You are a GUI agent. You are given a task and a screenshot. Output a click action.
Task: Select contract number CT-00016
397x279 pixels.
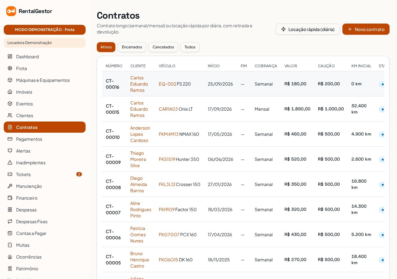pos(113,84)
